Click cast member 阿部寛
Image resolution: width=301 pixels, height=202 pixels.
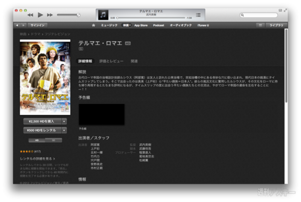tap(95, 145)
